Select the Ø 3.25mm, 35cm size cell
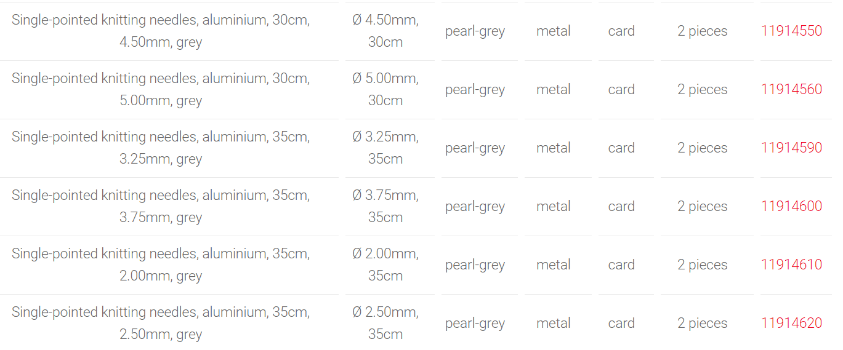The height and width of the screenshot is (350, 843). tap(385, 148)
